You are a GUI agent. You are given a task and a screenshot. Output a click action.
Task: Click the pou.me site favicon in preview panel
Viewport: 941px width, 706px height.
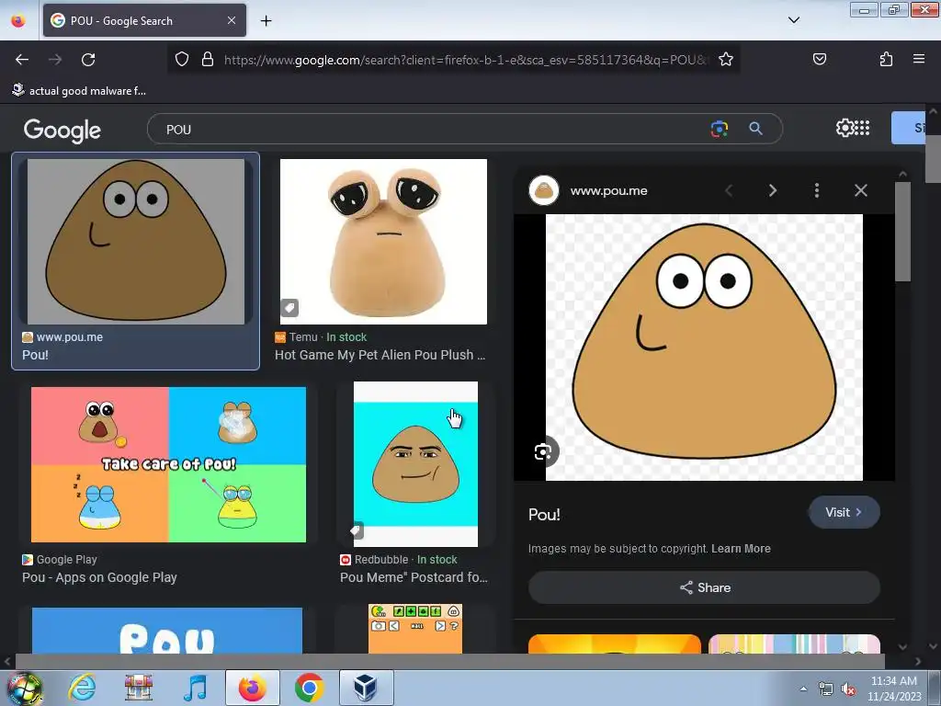click(x=544, y=191)
